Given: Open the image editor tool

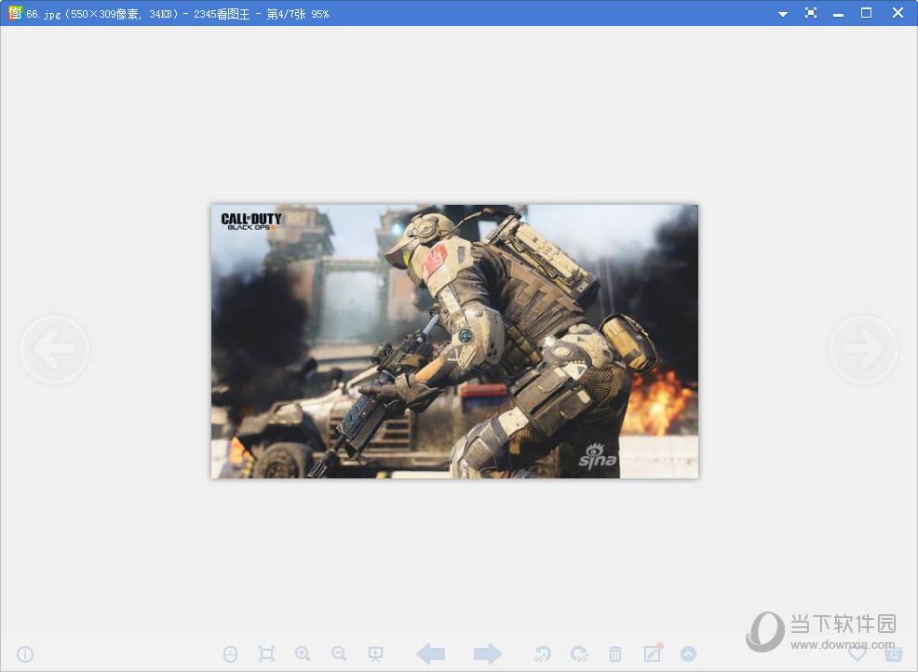Looking at the screenshot, I should pos(652,654).
